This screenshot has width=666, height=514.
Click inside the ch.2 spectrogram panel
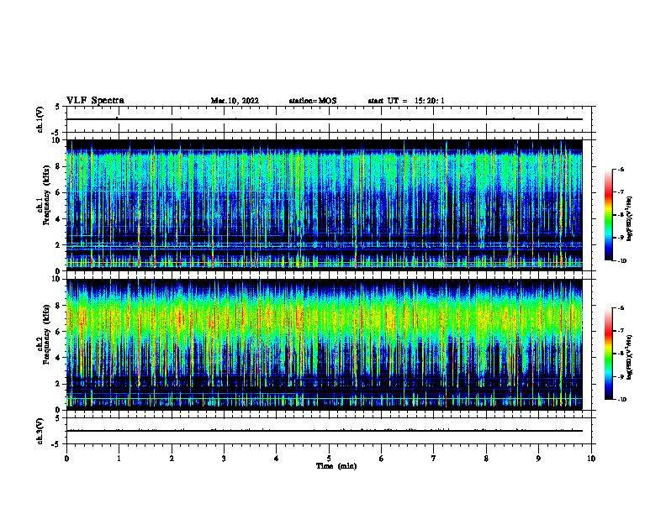tap(325, 344)
